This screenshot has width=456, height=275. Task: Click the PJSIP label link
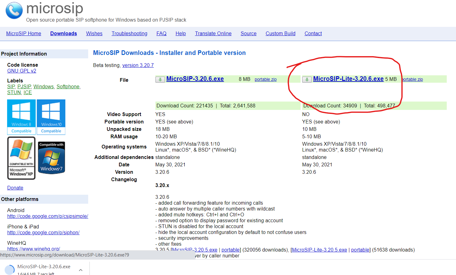[24, 86]
